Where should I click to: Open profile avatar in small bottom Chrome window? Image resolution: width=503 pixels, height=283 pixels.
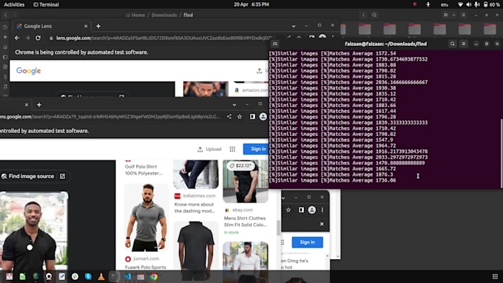coord(312,210)
